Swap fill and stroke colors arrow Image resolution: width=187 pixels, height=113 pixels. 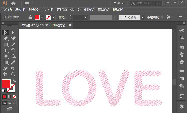[x=14, y=81]
